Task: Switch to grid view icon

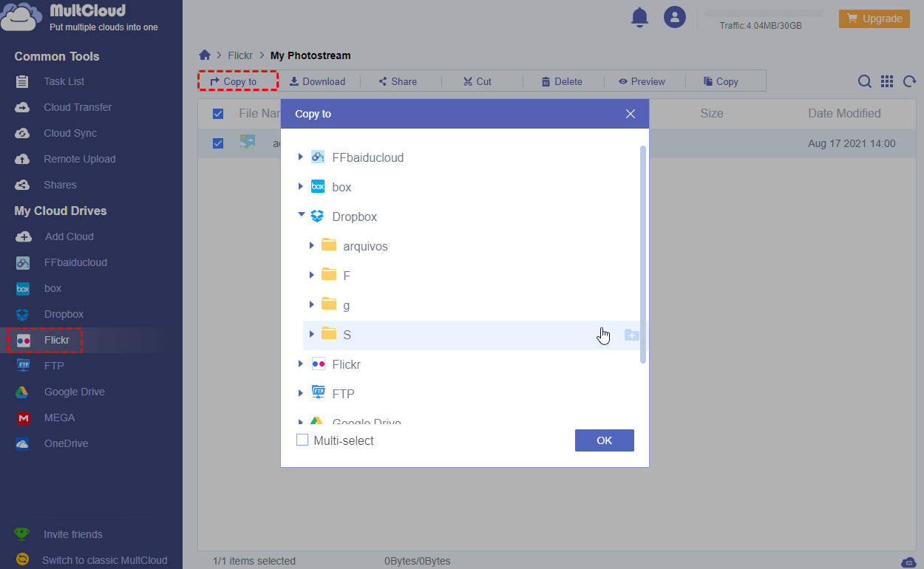Action: pyautogui.click(x=887, y=81)
